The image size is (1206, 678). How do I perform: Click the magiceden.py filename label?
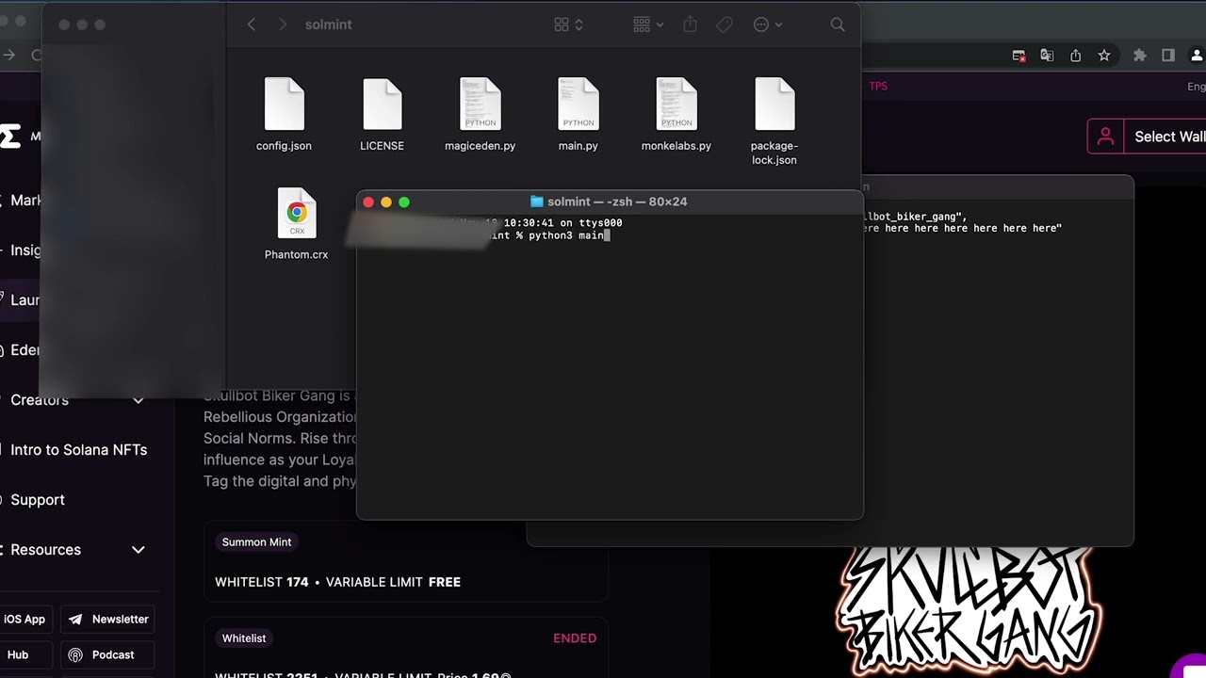click(481, 146)
